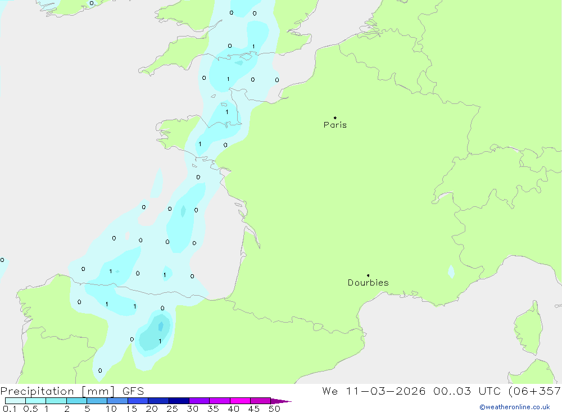562x412 pixels.
Task: Click the legend label '50'
Action: pos(274,409)
